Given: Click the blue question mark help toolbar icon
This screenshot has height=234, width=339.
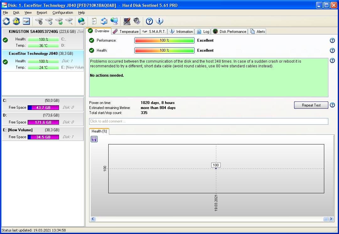Looking at the screenshot, I should tap(149, 21).
